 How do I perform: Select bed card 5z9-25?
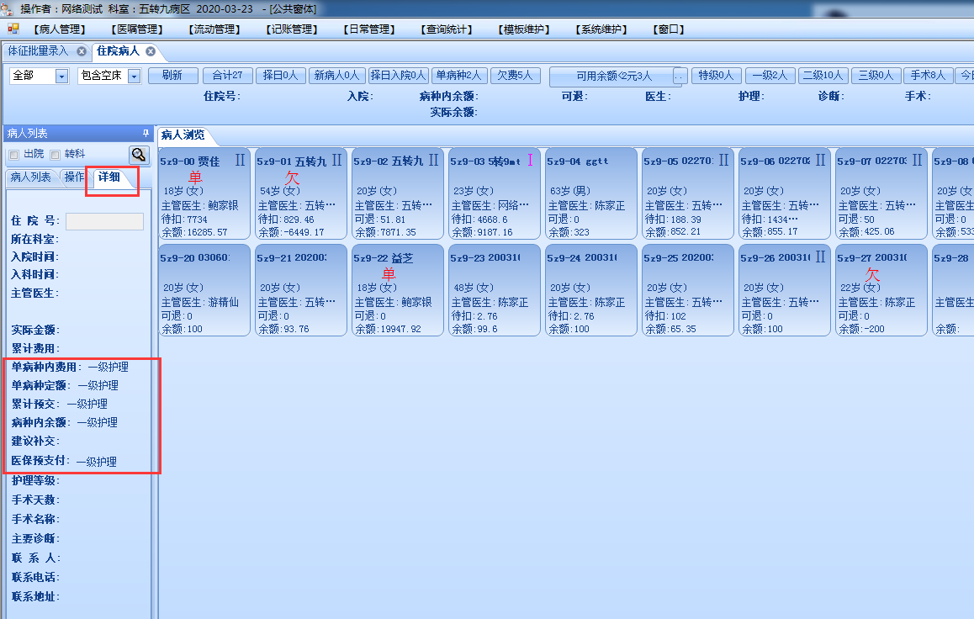click(x=688, y=290)
